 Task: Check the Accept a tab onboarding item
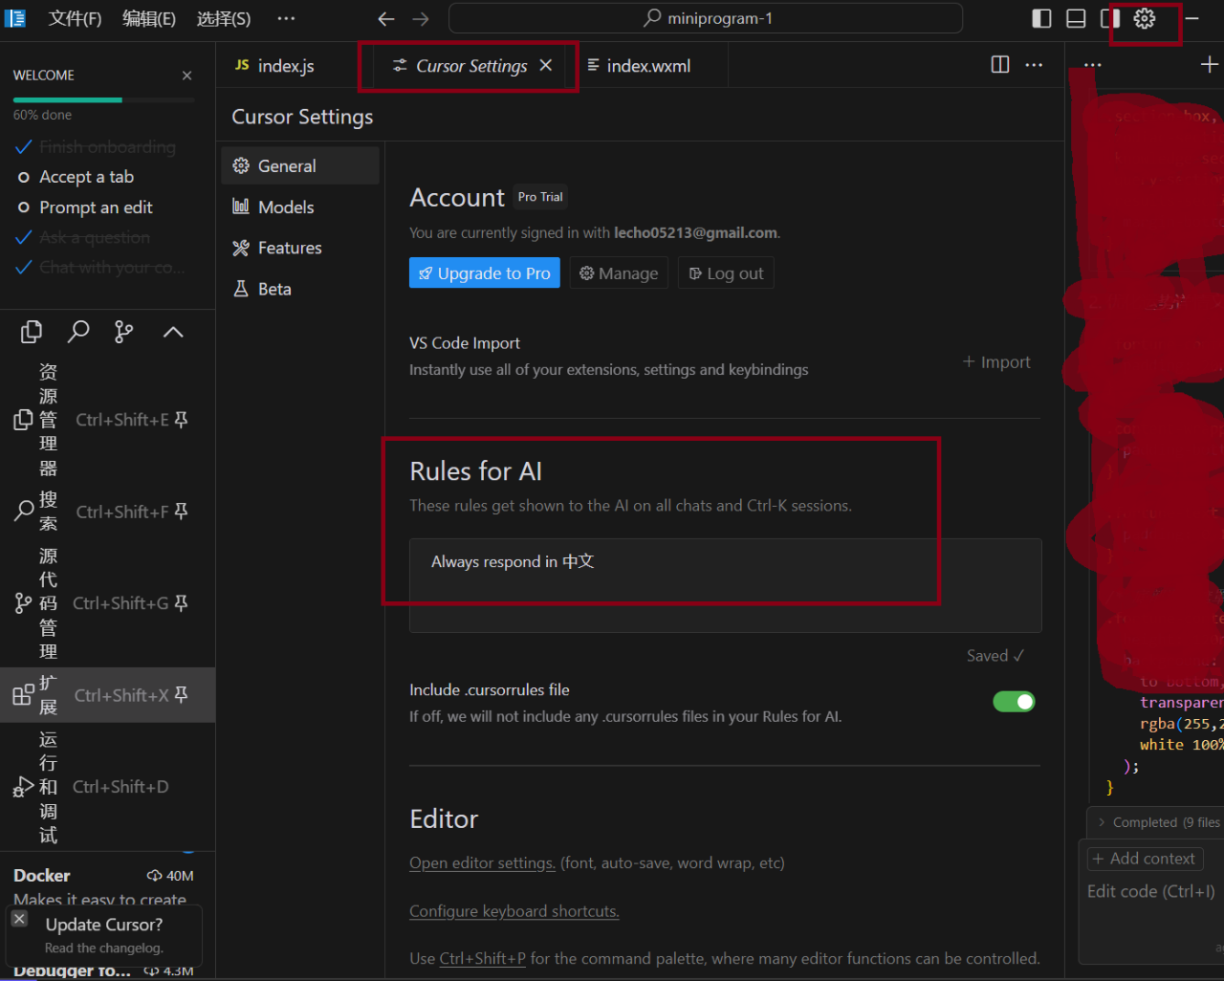coord(86,177)
